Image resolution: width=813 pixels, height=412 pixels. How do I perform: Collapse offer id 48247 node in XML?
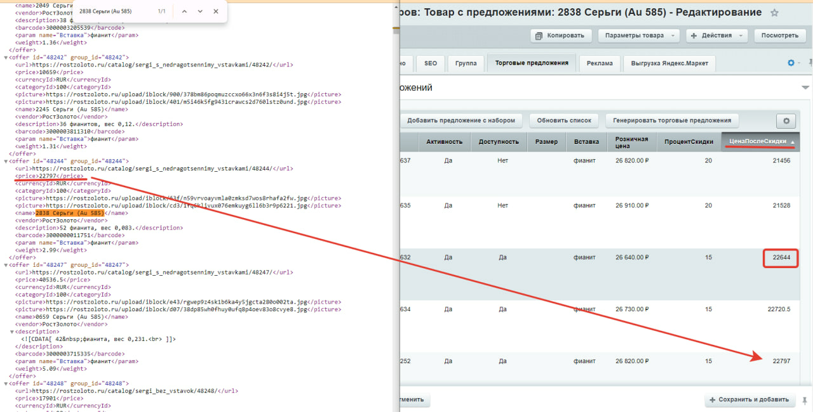point(6,265)
